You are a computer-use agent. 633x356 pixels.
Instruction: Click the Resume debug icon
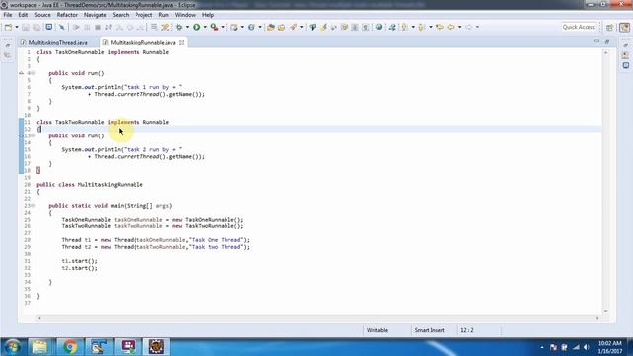[76, 27]
